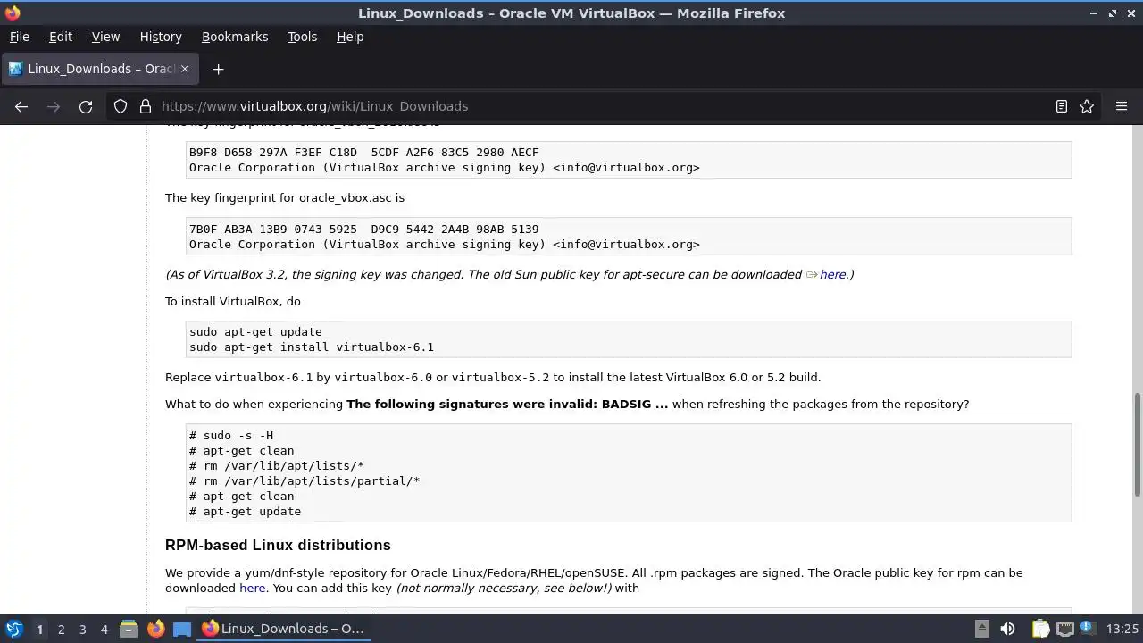Open the file manager from taskbar
This screenshot has height=643, width=1143.
[129, 629]
